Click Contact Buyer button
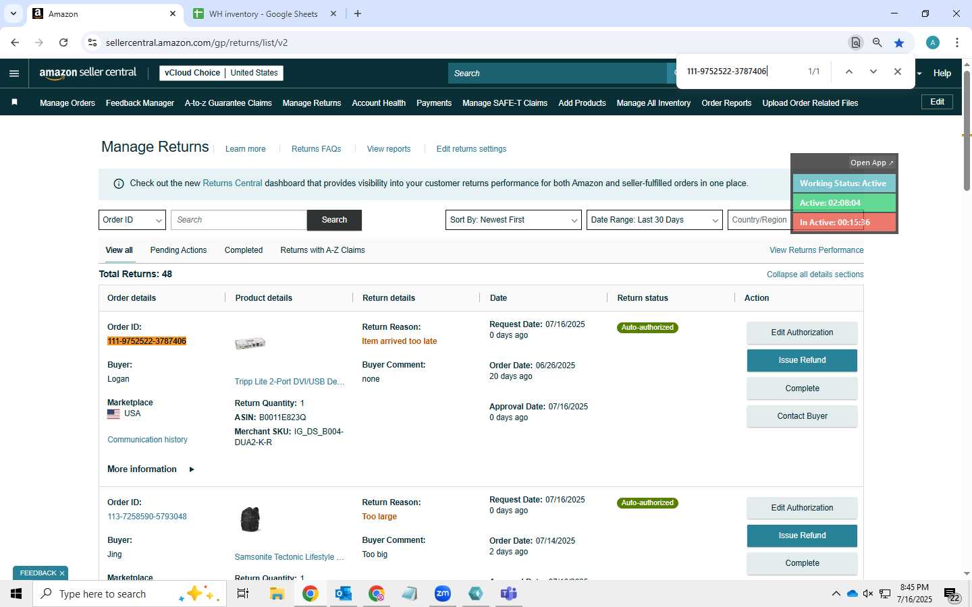The height and width of the screenshot is (607, 972). pos(802,416)
